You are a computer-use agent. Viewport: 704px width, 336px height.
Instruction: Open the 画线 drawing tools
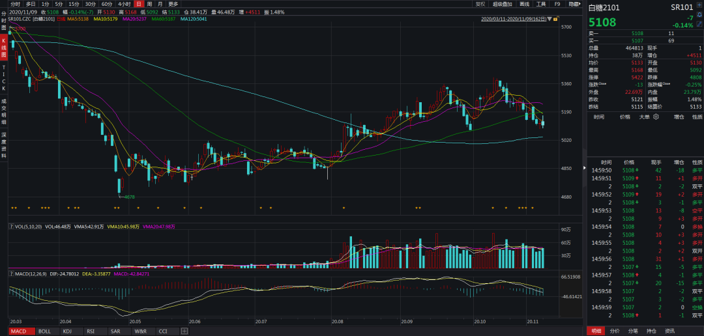[x=524, y=4]
